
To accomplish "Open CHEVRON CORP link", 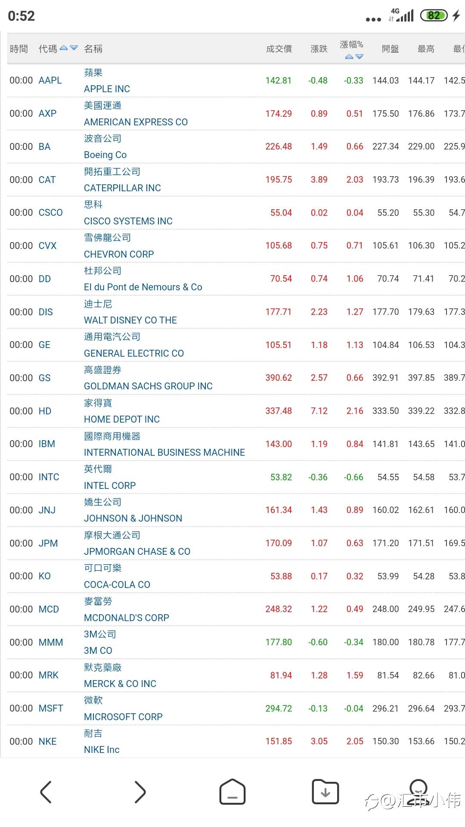I will tap(119, 255).
